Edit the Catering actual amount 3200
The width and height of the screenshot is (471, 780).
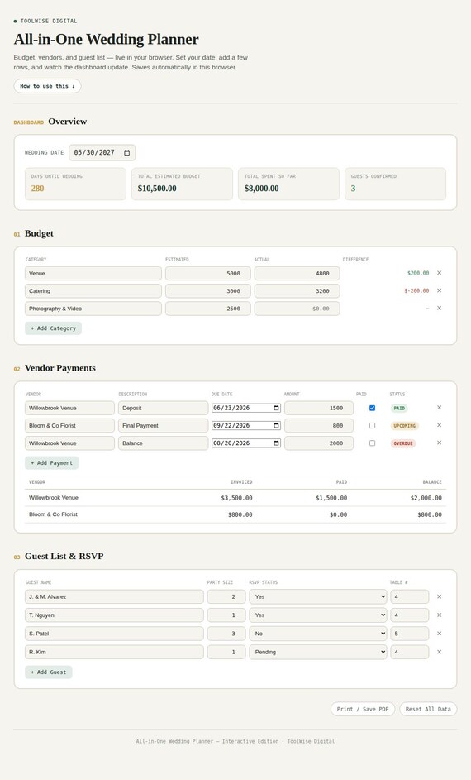[297, 290]
